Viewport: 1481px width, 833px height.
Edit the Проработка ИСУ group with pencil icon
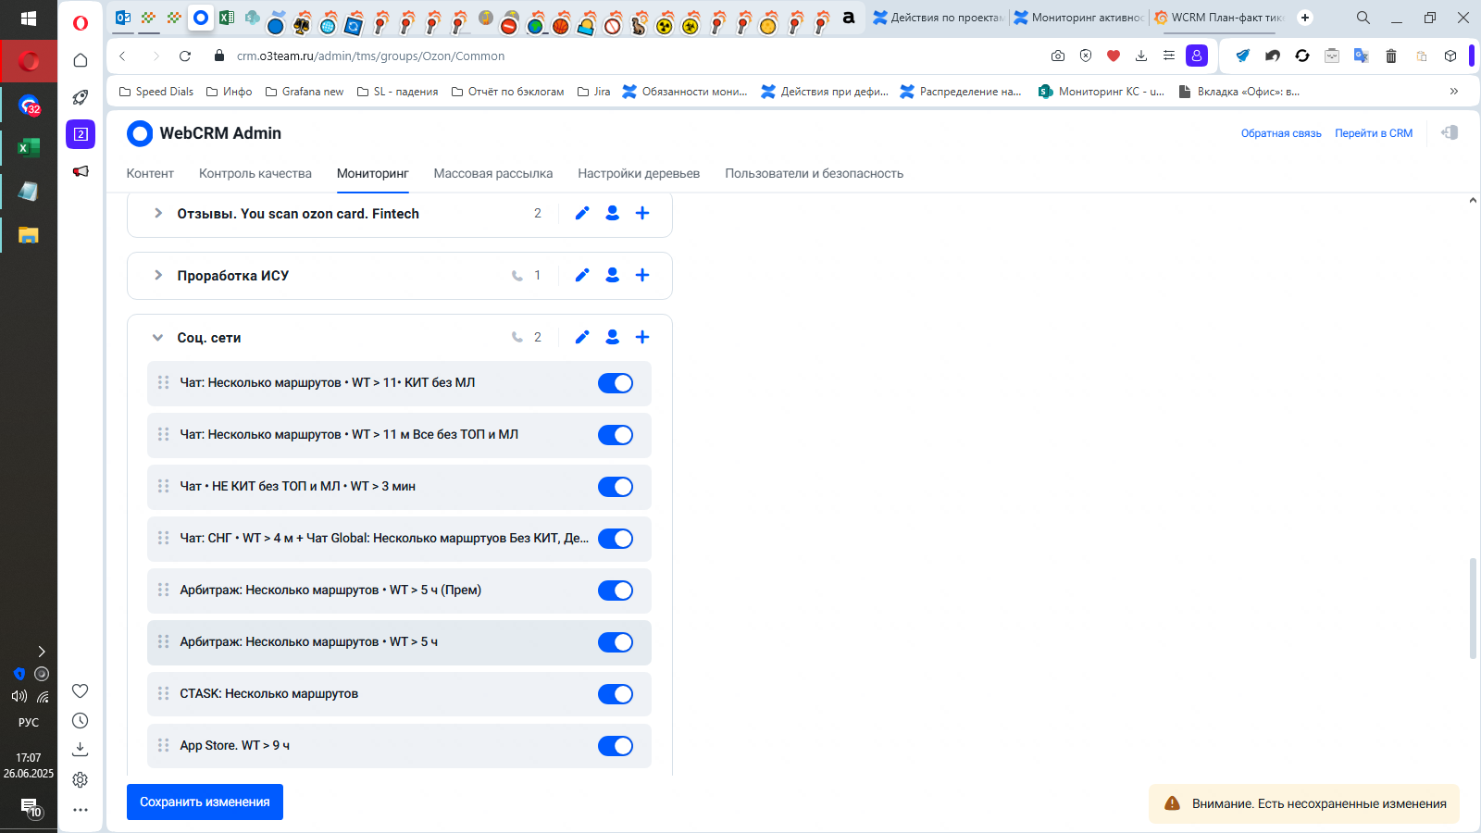click(582, 275)
